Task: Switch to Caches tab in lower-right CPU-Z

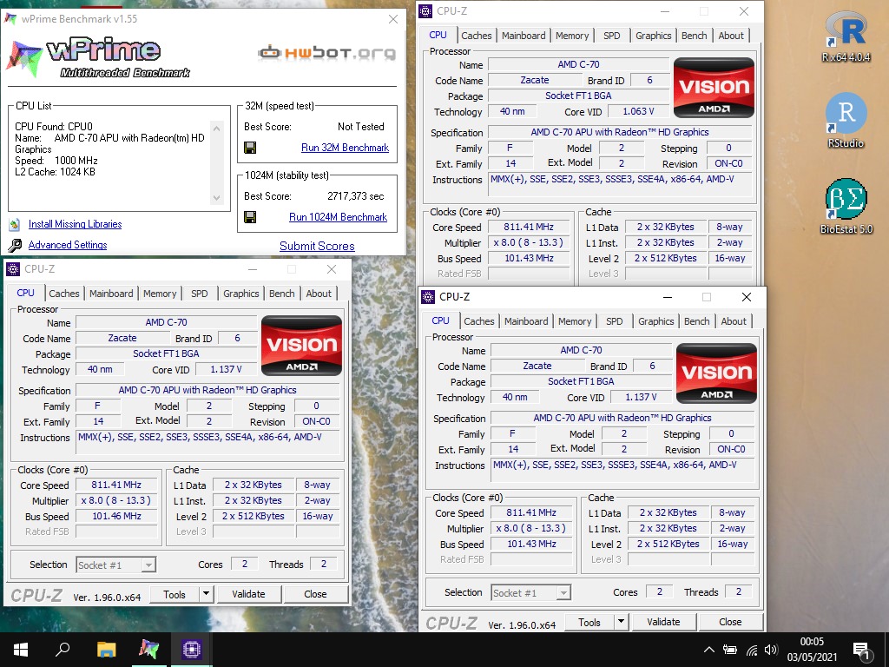Action: coord(479,321)
